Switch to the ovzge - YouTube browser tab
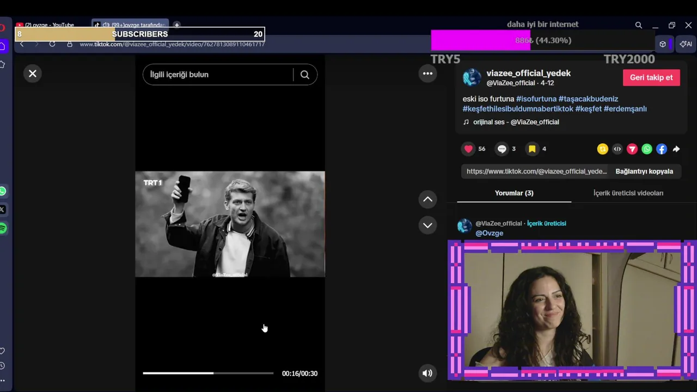Screen dimensions: 697x392 coord(49,25)
